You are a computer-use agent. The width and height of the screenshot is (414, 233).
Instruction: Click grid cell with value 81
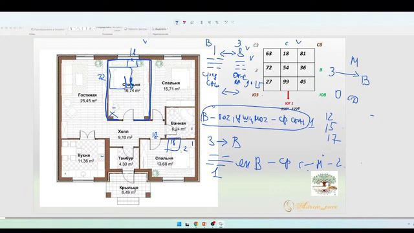306,55
